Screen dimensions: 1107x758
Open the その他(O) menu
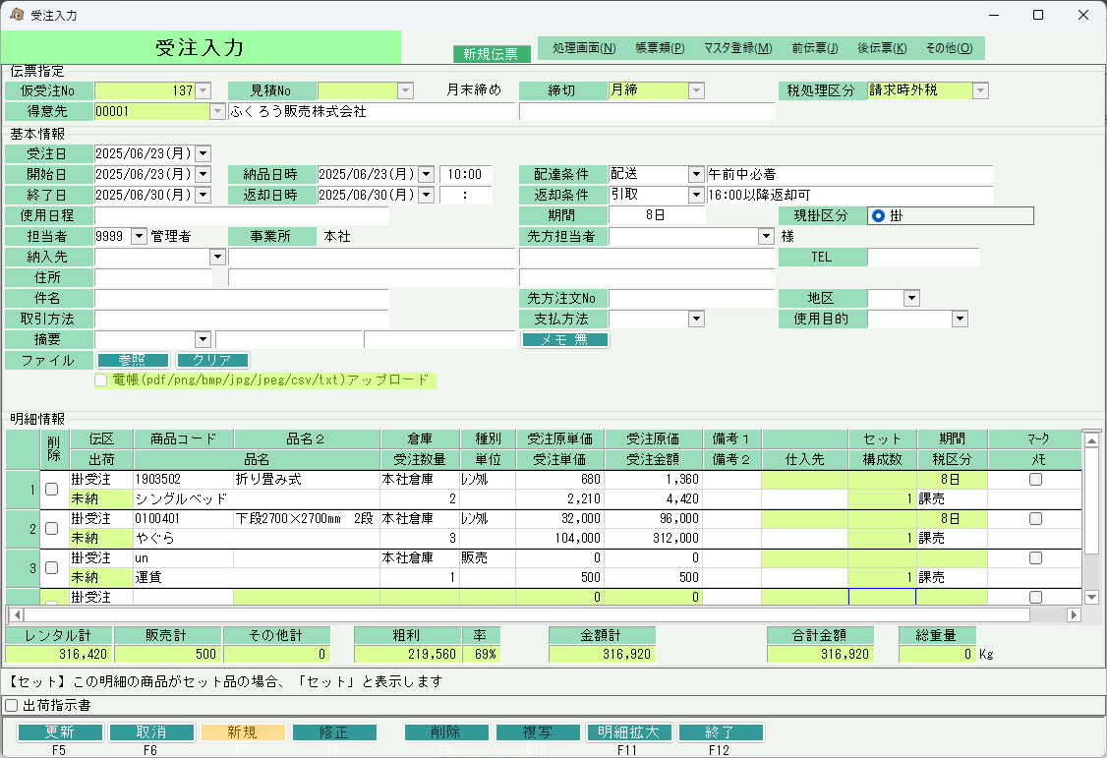point(949,48)
